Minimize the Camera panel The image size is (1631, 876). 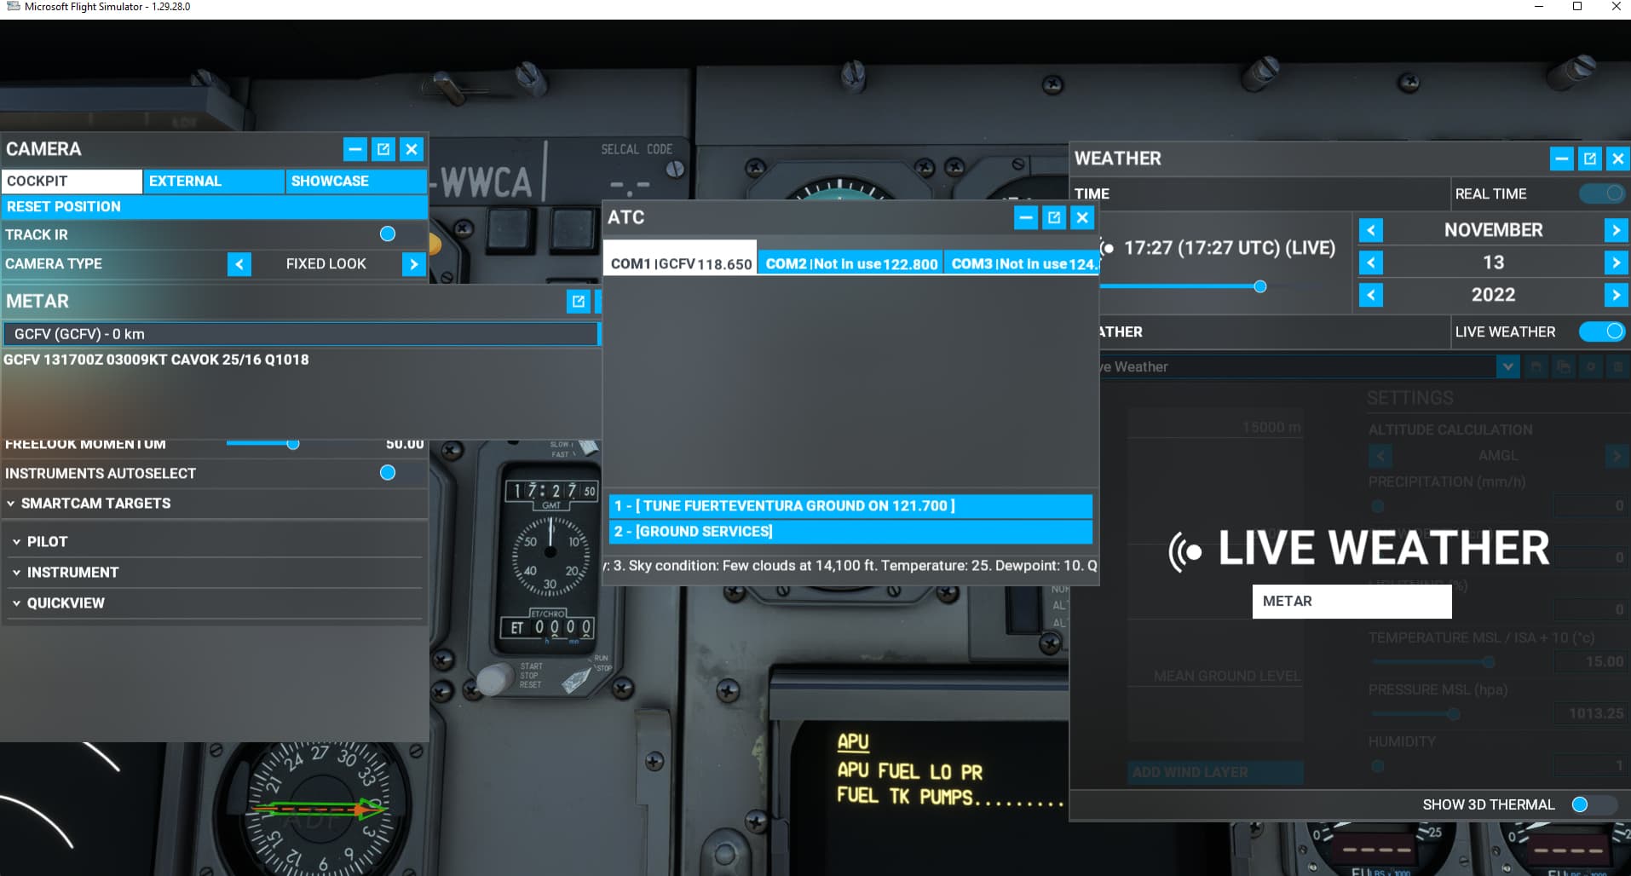(x=355, y=149)
